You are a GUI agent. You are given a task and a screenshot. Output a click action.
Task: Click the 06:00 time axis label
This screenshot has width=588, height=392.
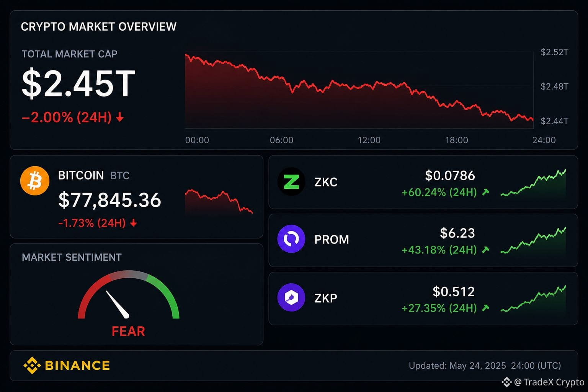coord(282,140)
